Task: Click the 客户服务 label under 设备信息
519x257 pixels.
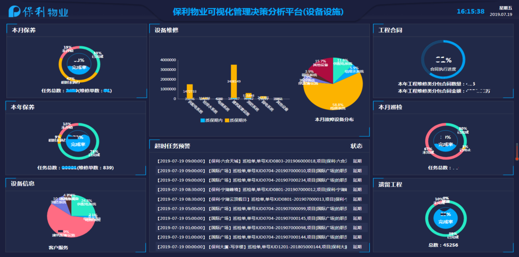Action: coord(58,247)
